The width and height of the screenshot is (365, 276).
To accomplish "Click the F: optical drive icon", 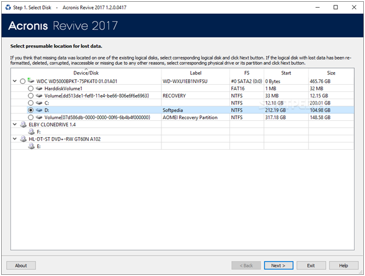I will coord(31,132).
